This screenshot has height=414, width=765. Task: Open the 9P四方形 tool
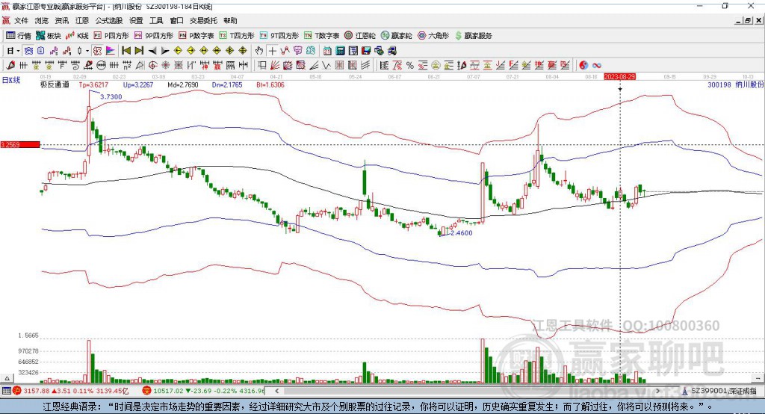click(x=154, y=36)
